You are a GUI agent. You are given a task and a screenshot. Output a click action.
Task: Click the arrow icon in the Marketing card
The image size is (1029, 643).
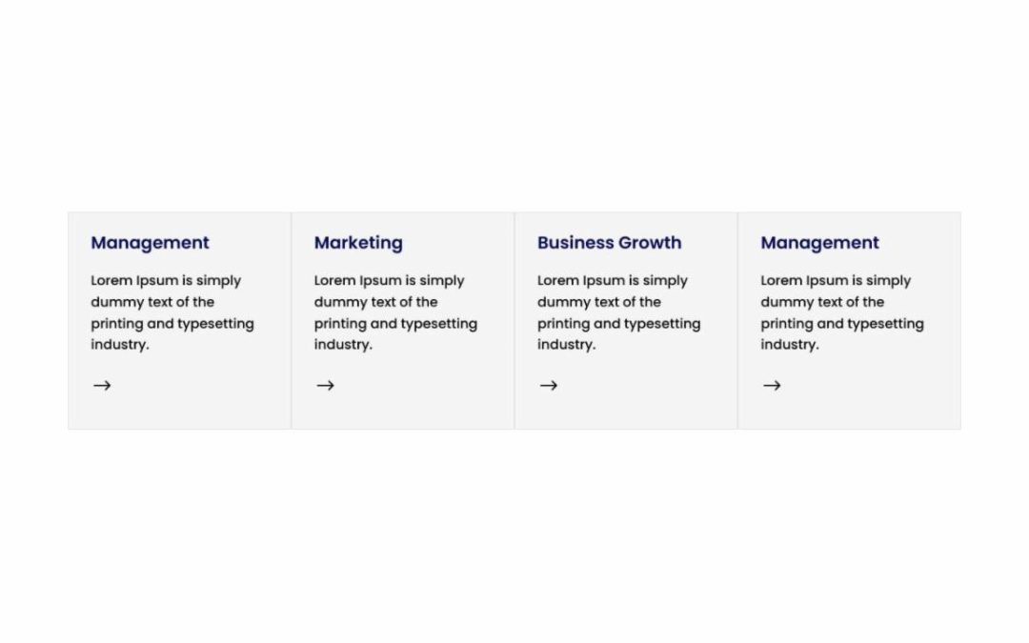pos(326,385)
